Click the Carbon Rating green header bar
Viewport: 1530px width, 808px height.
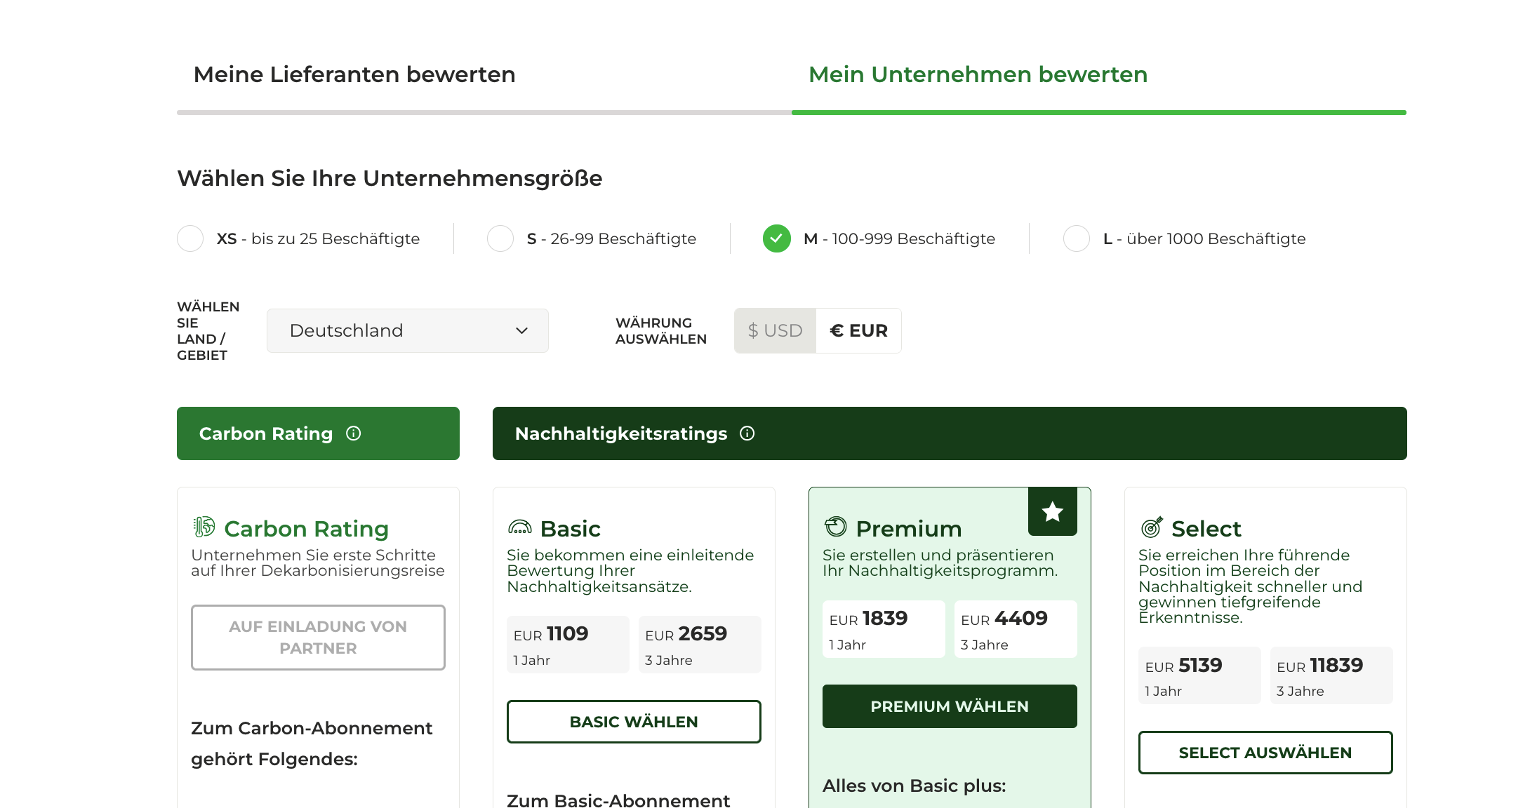point(318,433)
